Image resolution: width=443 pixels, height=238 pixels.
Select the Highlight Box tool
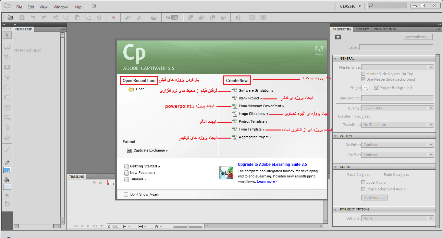[7, 67]
